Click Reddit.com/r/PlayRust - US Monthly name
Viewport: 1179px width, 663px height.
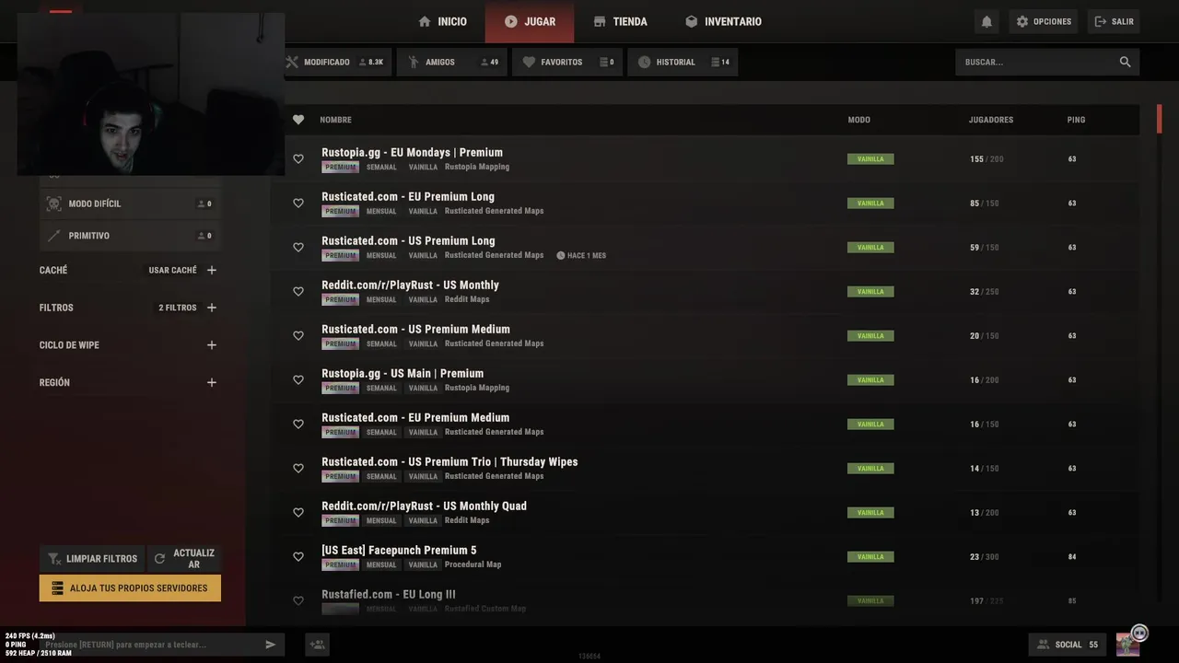coord(410,285)
